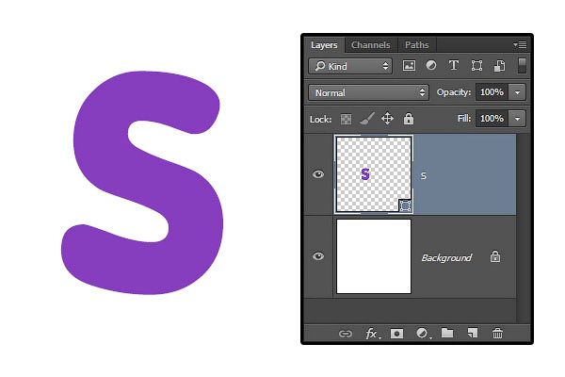Viewport: 565px width, 377px height.
Task: Click the Opacity label
Action: [454, 92]
